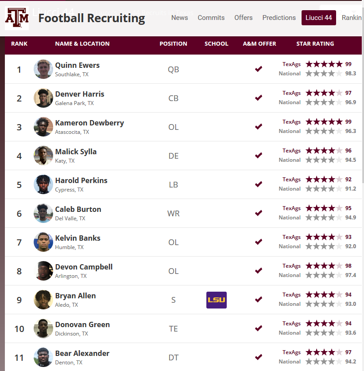Open Denver Harris' profile photo

click(x=43, y=98)
